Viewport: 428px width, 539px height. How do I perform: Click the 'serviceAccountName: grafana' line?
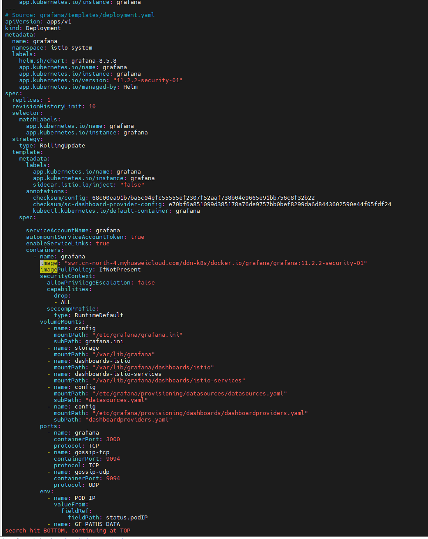[x=73, y=230]
